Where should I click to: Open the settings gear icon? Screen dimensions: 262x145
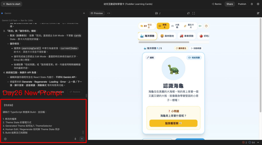[x=258, y=4]
